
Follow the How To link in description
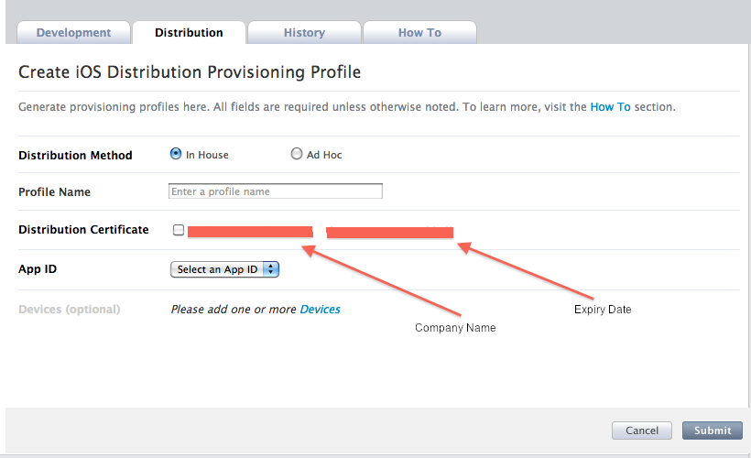click(x=610, y=107)
